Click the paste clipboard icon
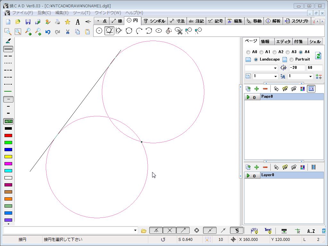 (87, 32)
